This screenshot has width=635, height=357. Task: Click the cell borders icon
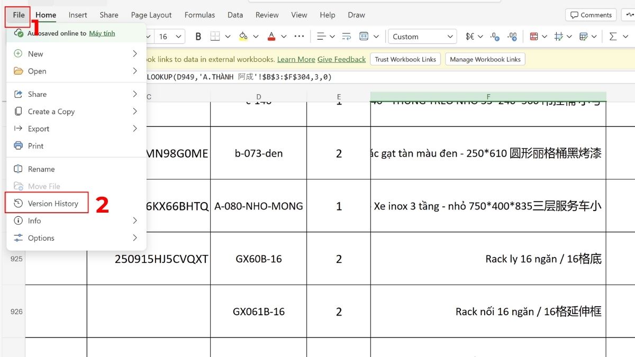pyautogui.click(x=215, y=36)
